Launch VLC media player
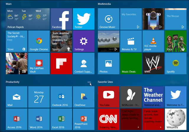Viewport: 189px width, 132px height. point(153,41)
